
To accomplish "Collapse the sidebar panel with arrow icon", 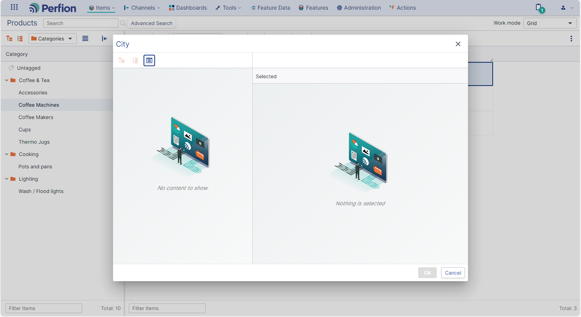I will [104, 39].
